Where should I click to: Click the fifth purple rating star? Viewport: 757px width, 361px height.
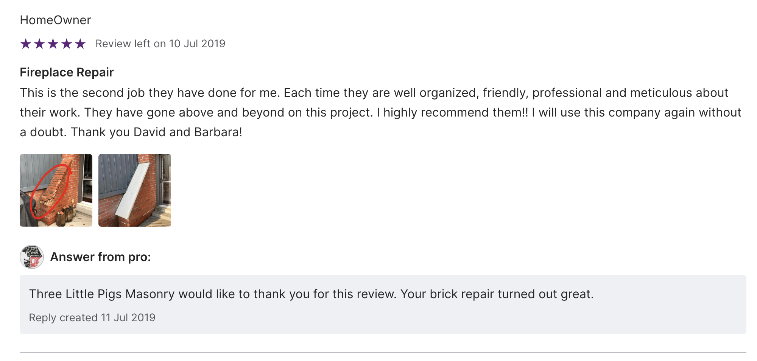click(80, 44)
